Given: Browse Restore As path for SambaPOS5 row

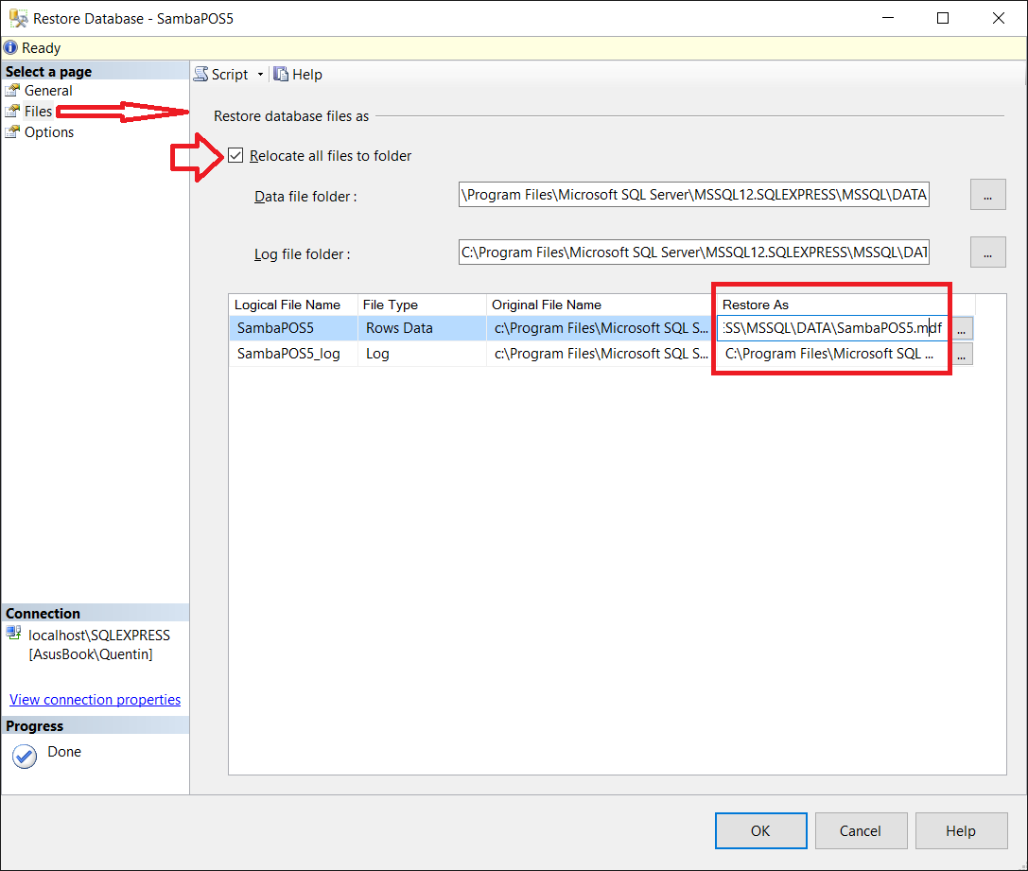Looking at the screenshot, I should point(962,329).
